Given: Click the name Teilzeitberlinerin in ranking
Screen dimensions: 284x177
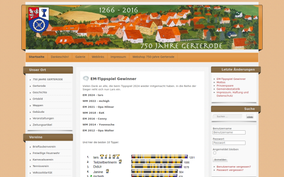Looking at the screenshot, I should click(105, 162).
